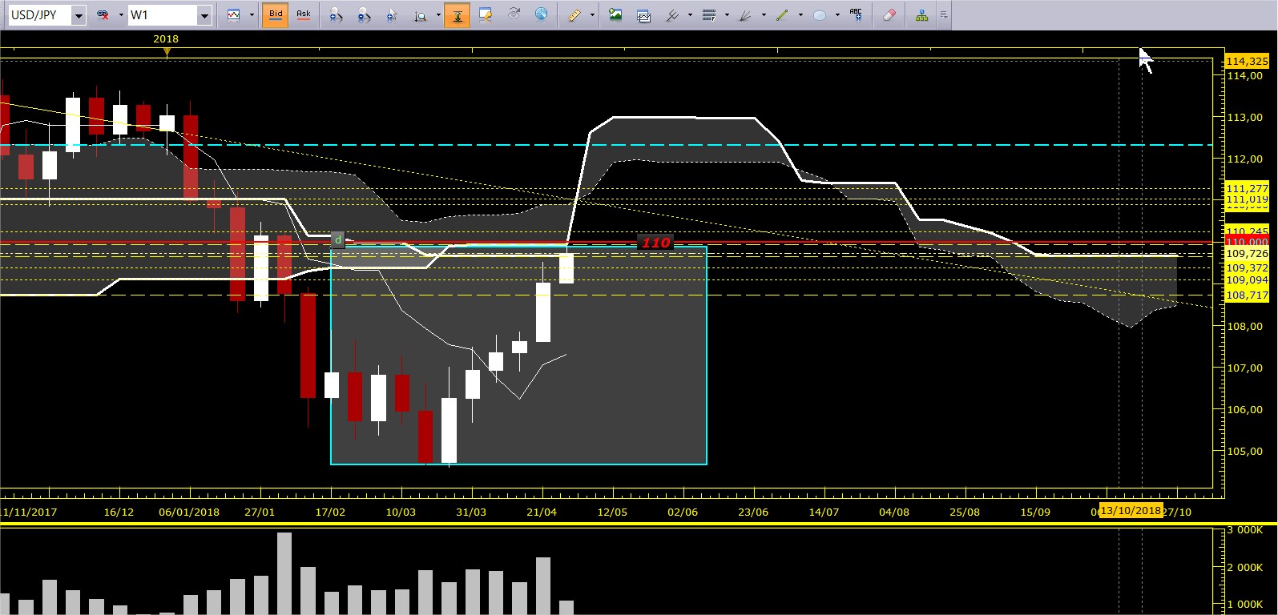Open the toolbar overflow options

point(944,15)
